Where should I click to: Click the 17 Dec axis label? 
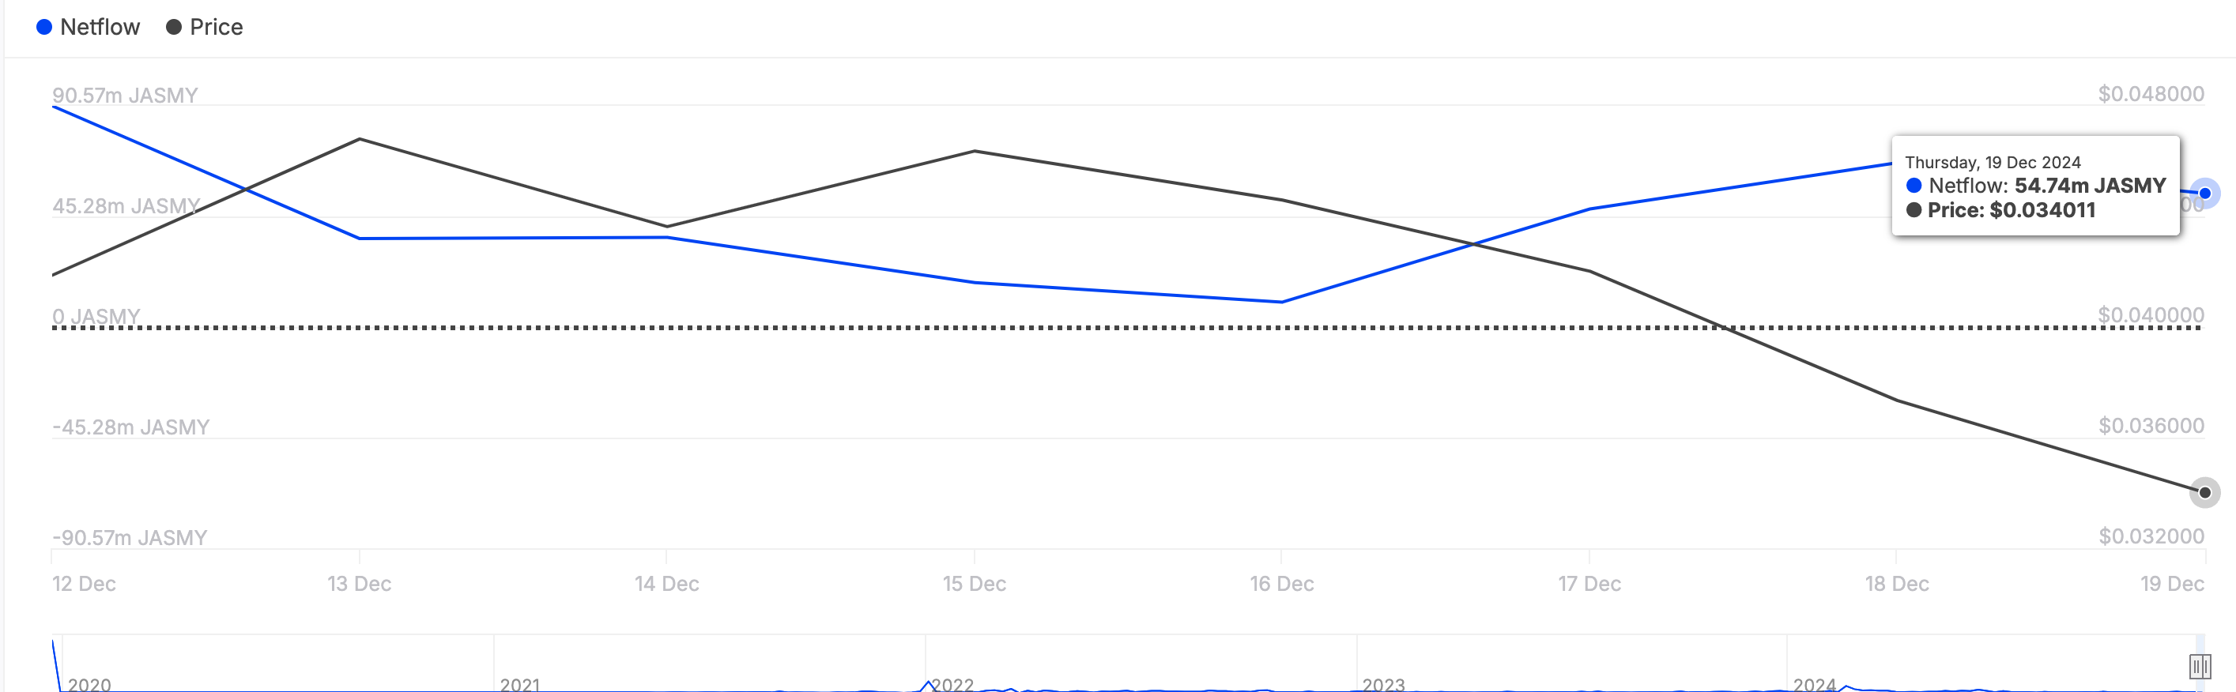point(1589,584)
